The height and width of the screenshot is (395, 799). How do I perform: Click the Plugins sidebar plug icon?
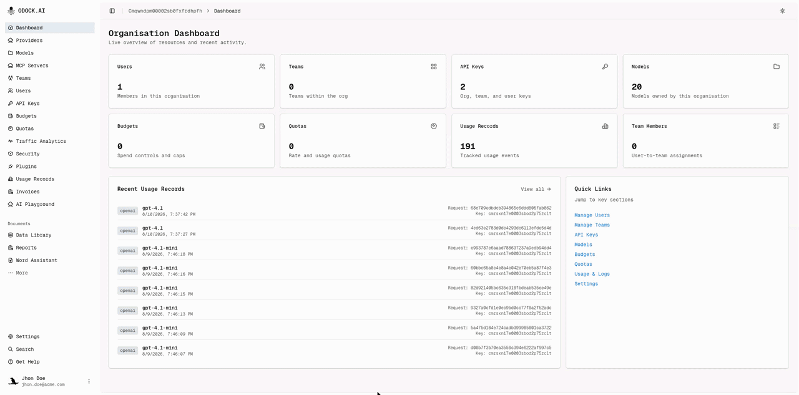click(11, 166)
